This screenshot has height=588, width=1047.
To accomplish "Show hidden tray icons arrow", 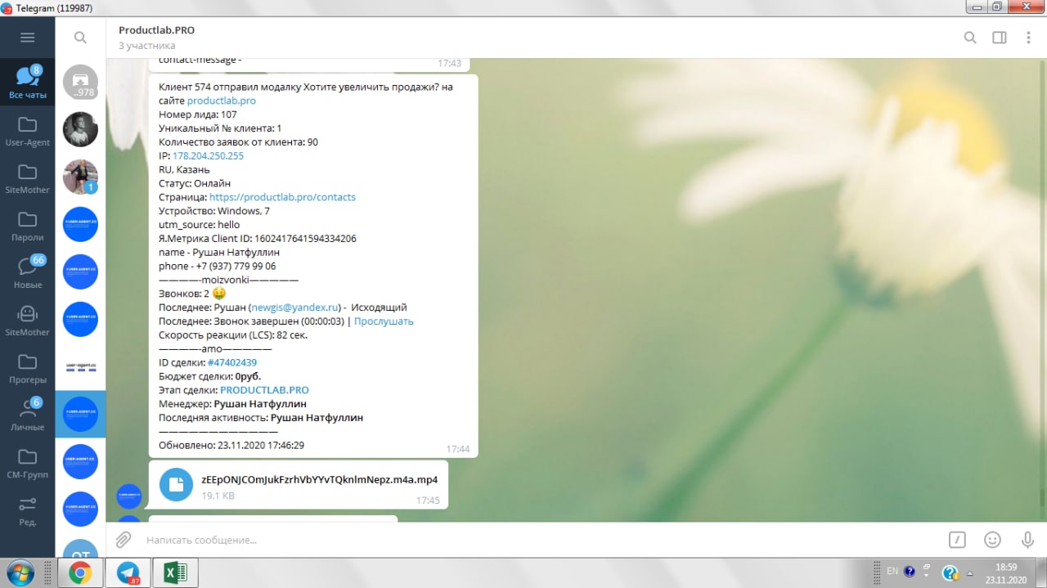I will 969,572.
